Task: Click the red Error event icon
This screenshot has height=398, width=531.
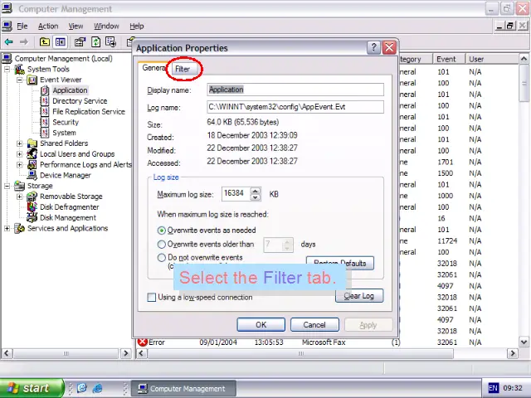Action: tap(142, 342)
